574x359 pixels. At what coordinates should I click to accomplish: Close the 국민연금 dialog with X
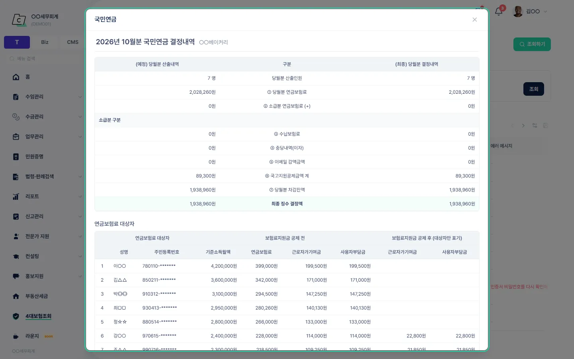pos(475,20)
